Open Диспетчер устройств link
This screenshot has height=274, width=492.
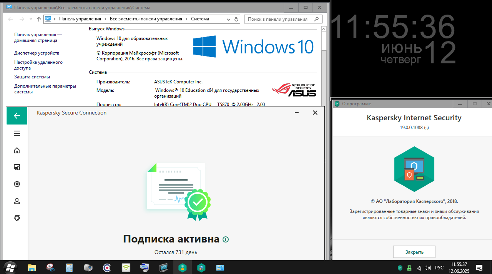37,53
